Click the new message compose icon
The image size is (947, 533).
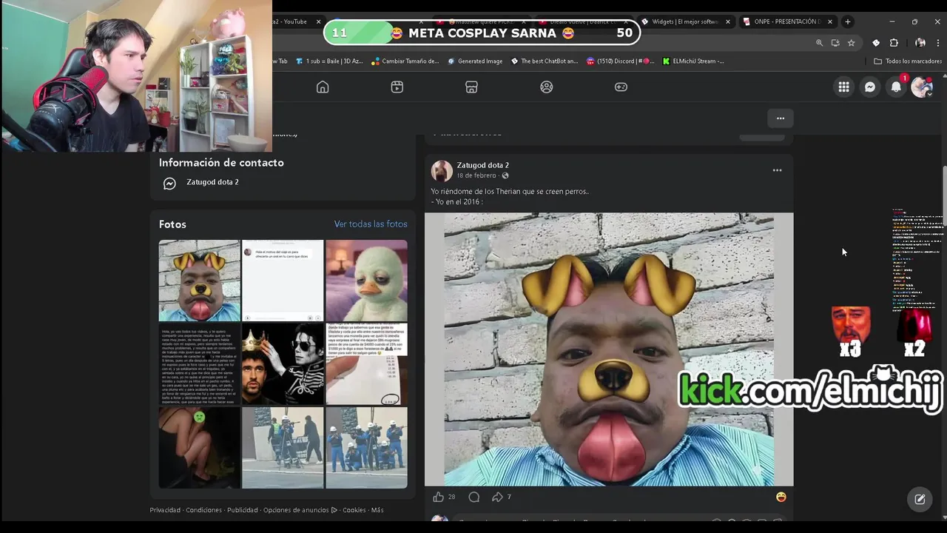(x=920, y=499)
